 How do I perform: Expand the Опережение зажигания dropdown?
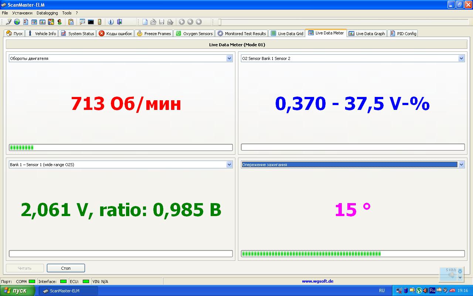click(x=461, y=165)
